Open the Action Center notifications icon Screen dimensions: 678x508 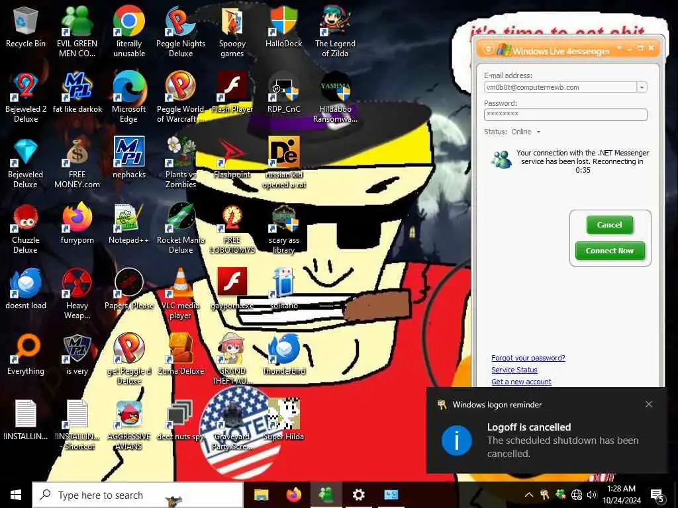pos(657,496)
